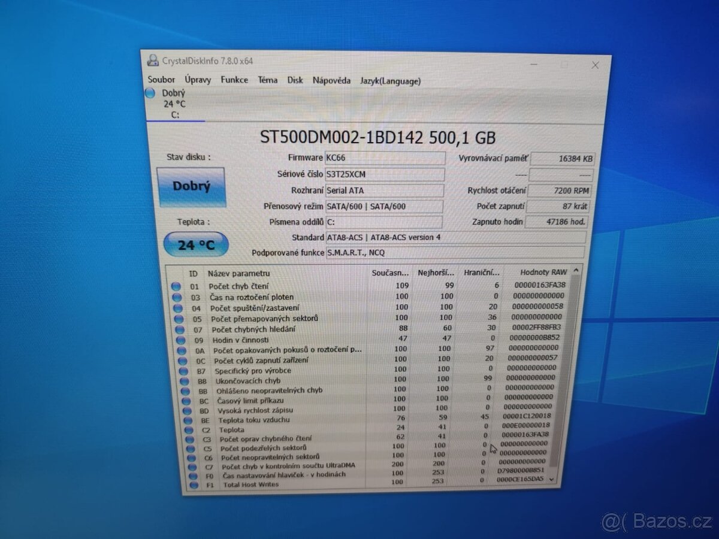Click the CrystalDiskInfo icon in the title bar
The width and height of the screenshot is (719, 539).
[152, 60]
